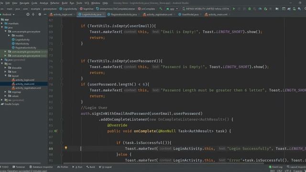The height and width of the screenshot is (172, 306).
Task: Select RegistrationActivity in project tree
Action: coord(25,48)
